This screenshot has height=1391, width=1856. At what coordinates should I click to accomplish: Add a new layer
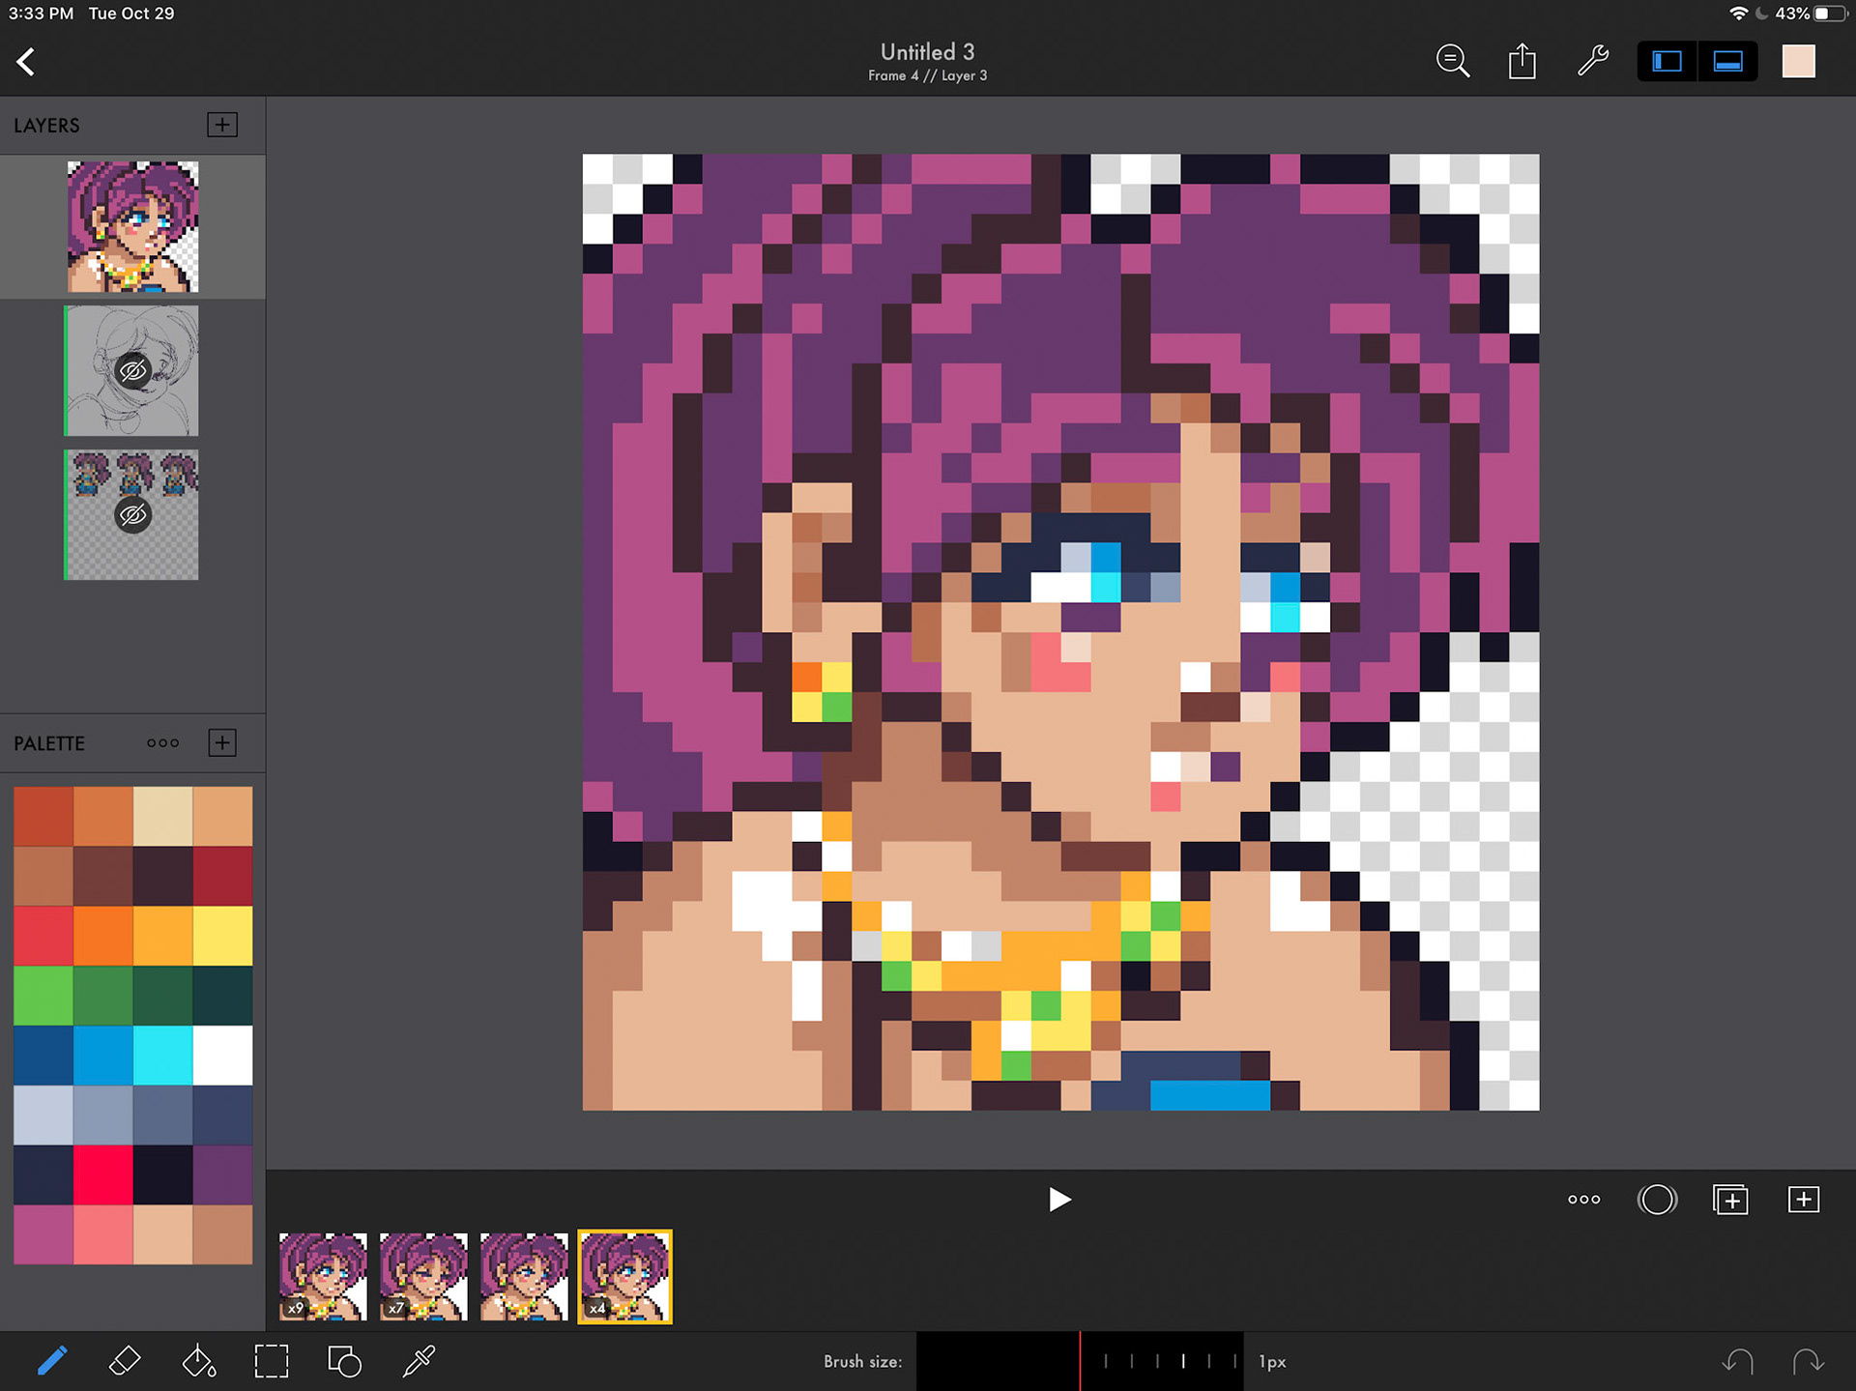(222, 125)
